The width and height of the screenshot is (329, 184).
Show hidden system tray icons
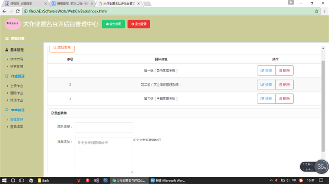pyautogui.click(x=271, y=180)
